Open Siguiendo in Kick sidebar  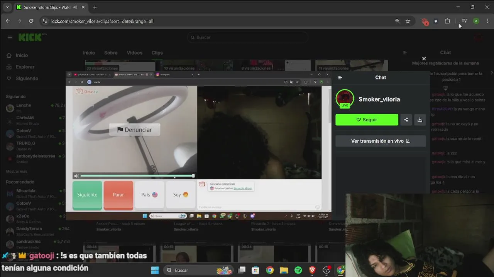[x=27, y=78]
